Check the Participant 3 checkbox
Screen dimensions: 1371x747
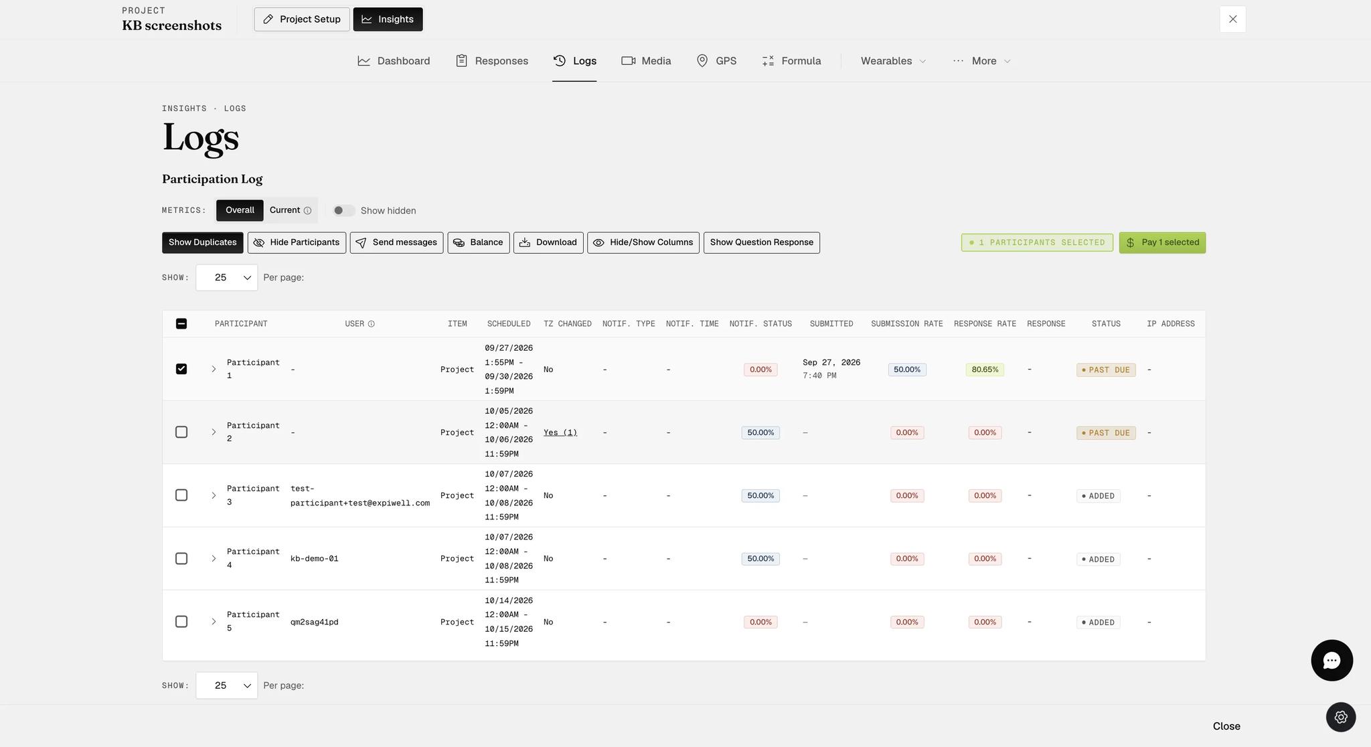point(181,495)
